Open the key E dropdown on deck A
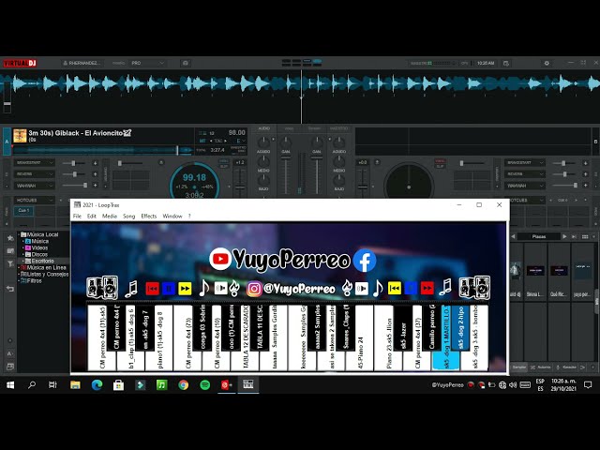 (x=241, y=141)
